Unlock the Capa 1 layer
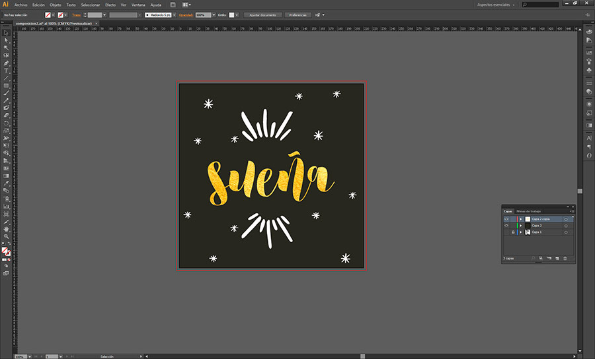The width and height of the screenshot is (595, 359). pos(513,232)
